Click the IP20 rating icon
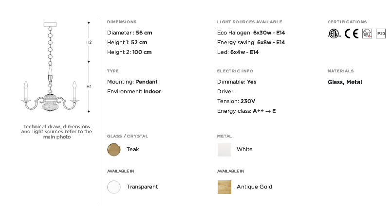This screenshot has height=207, width=392. pyautogui.click(x=381, y=34)
